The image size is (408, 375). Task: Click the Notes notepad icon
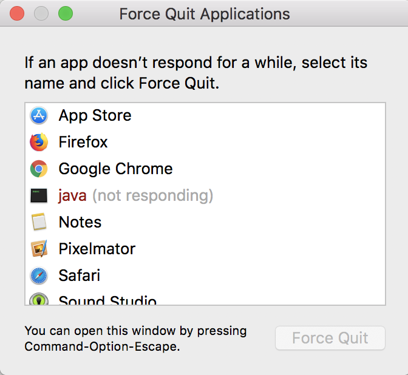(39, 222)
